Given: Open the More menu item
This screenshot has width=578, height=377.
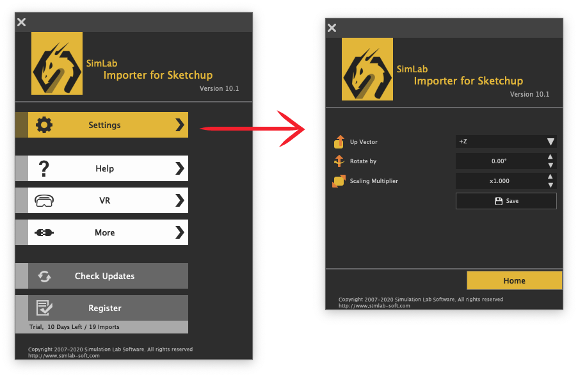Looking at the screenshot, I should coord(102,232).
